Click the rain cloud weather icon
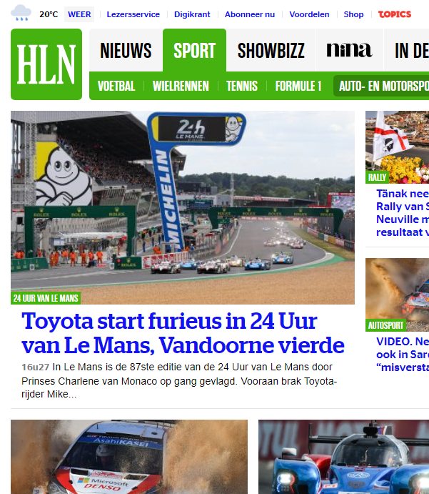This screenshot has width=429, height=494. (21, 13)
